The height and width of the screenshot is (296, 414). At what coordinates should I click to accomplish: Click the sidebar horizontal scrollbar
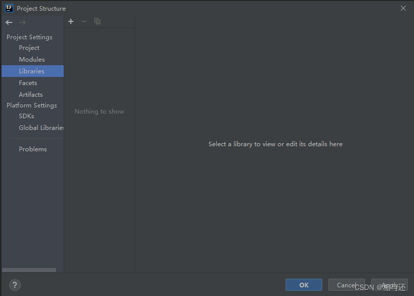click(x=29, y=270)
